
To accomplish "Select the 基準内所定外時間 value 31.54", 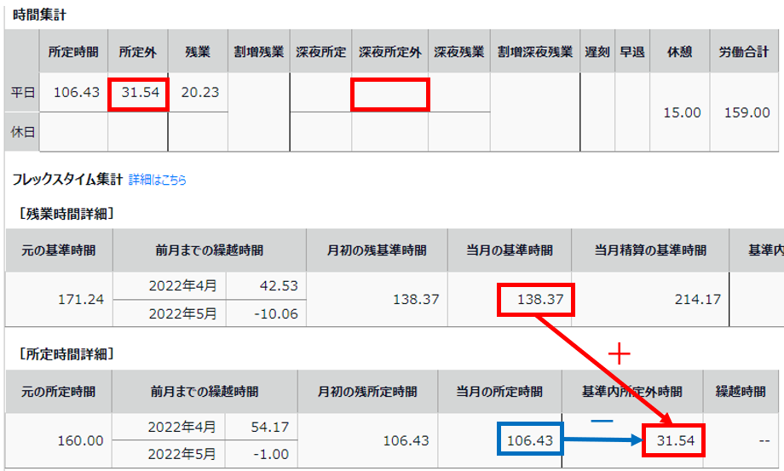I will (673, 440).
